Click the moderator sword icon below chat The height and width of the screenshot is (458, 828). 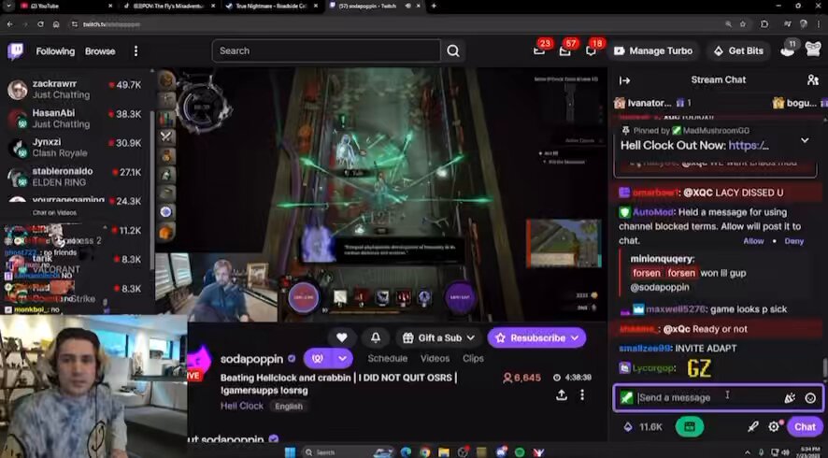753,426
